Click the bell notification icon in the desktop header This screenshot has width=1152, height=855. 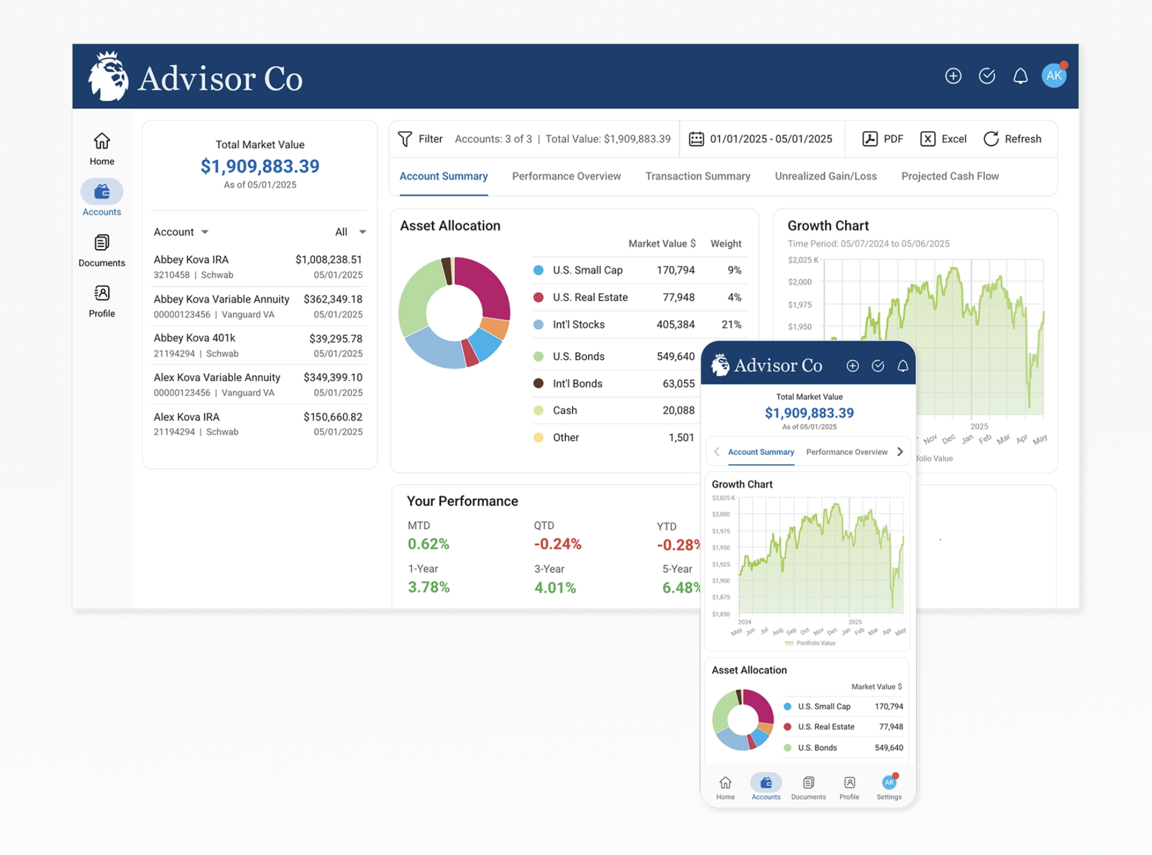click(x=1020, y=76)
